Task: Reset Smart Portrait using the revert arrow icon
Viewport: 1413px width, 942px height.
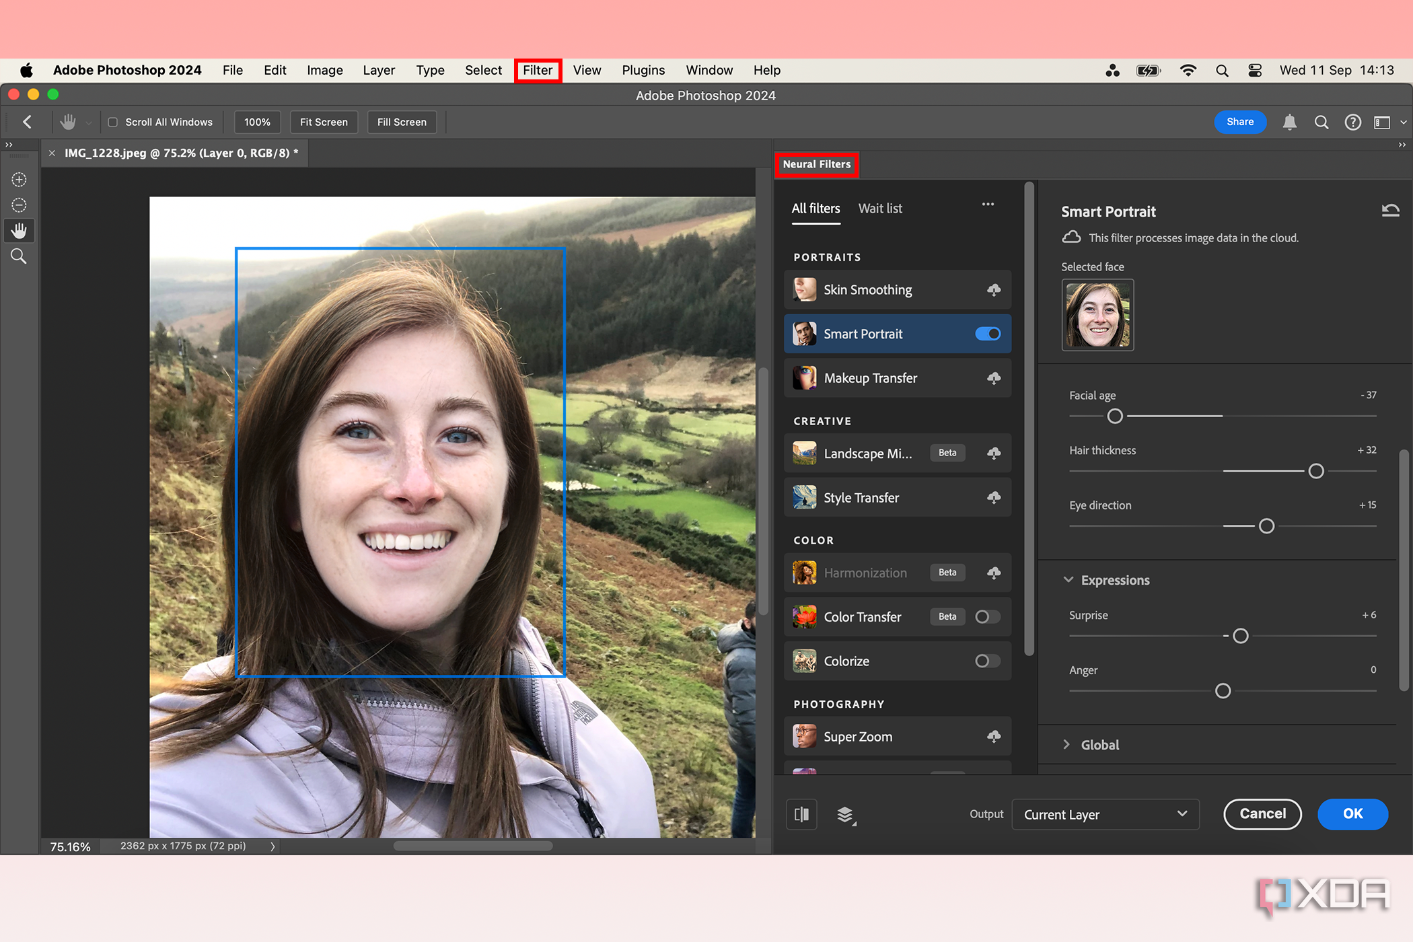Action: click(1390, 211)
